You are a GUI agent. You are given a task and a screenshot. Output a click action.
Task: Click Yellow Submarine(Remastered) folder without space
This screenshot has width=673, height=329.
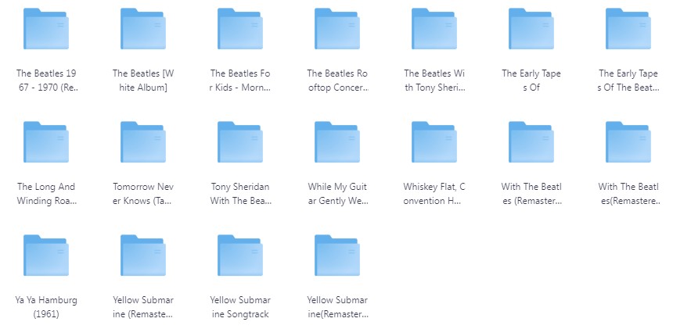point(337,256)
